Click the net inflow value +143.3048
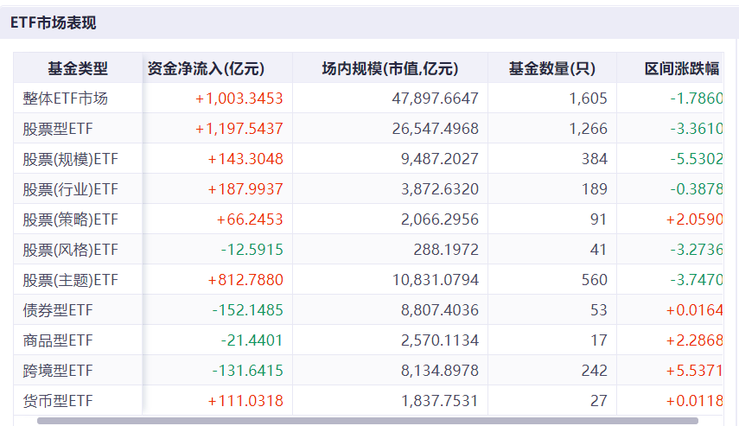The width and height of the screenshot is (739, 426). pos(245,159)
